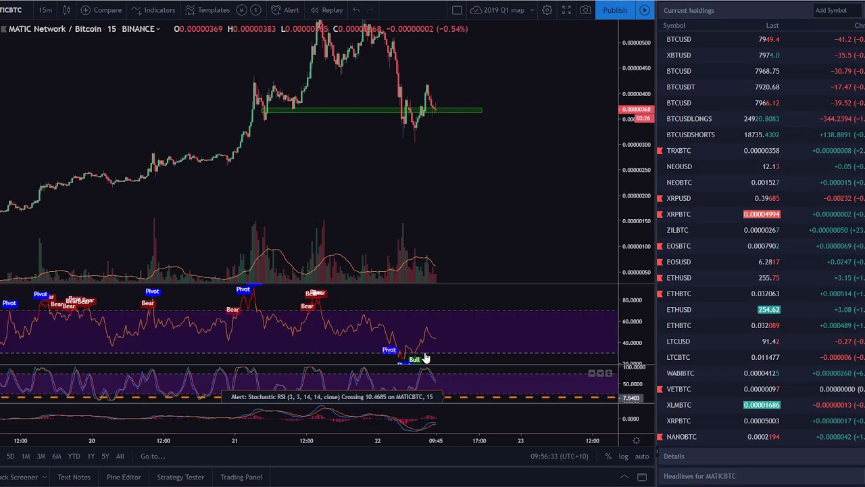This screenshot has width=865, height=487.
Task: Set the 3M date range
Action: click(41, 457)
